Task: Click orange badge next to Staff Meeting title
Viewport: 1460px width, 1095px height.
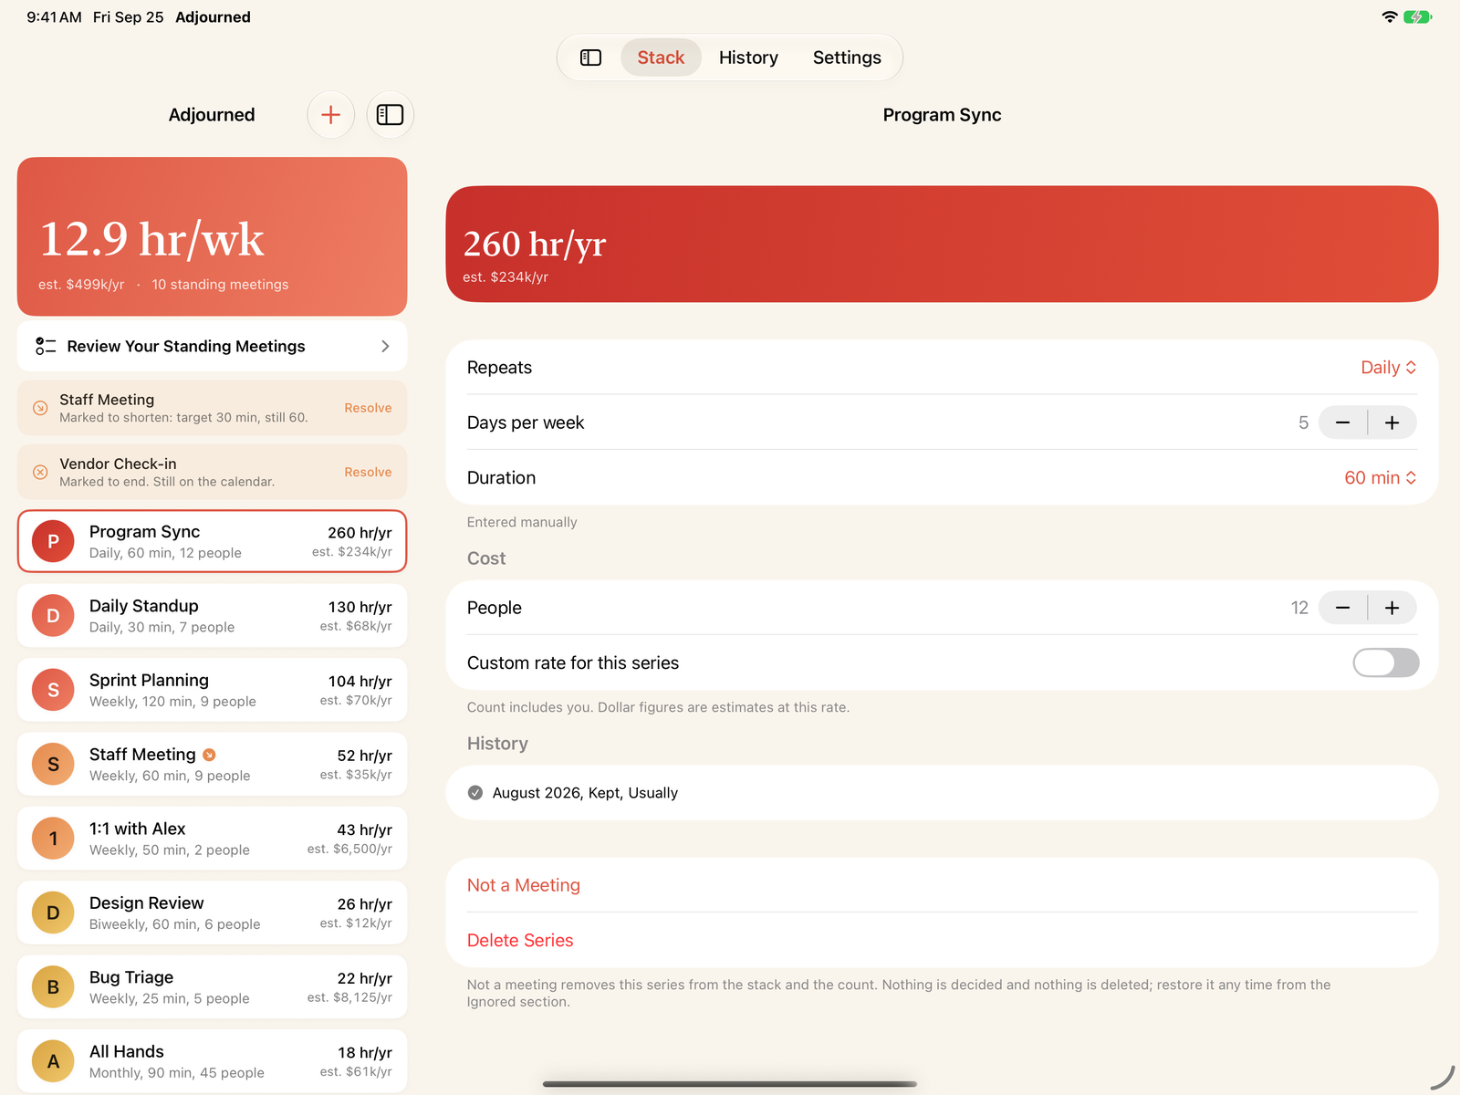Action: (x=209, y=755)
